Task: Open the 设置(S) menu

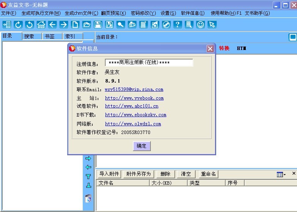Action: click(168, 13)
